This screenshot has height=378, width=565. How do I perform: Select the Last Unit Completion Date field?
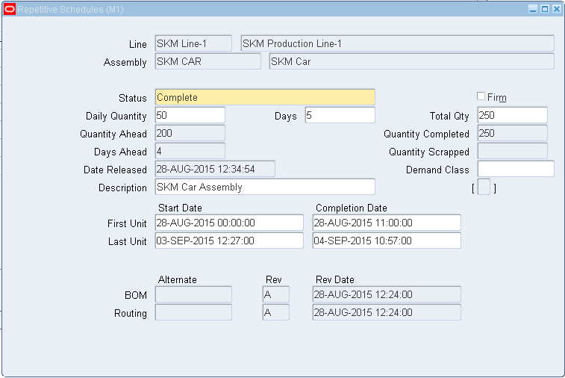pyautogui.click(x=387, y=241)
